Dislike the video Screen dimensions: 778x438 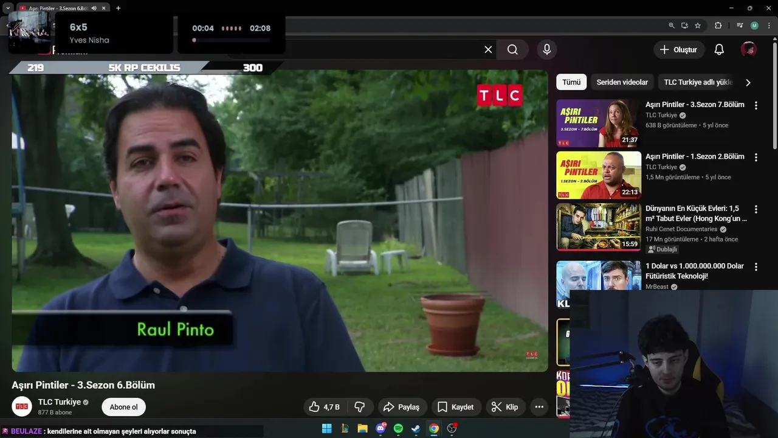(x=360, y=407)
